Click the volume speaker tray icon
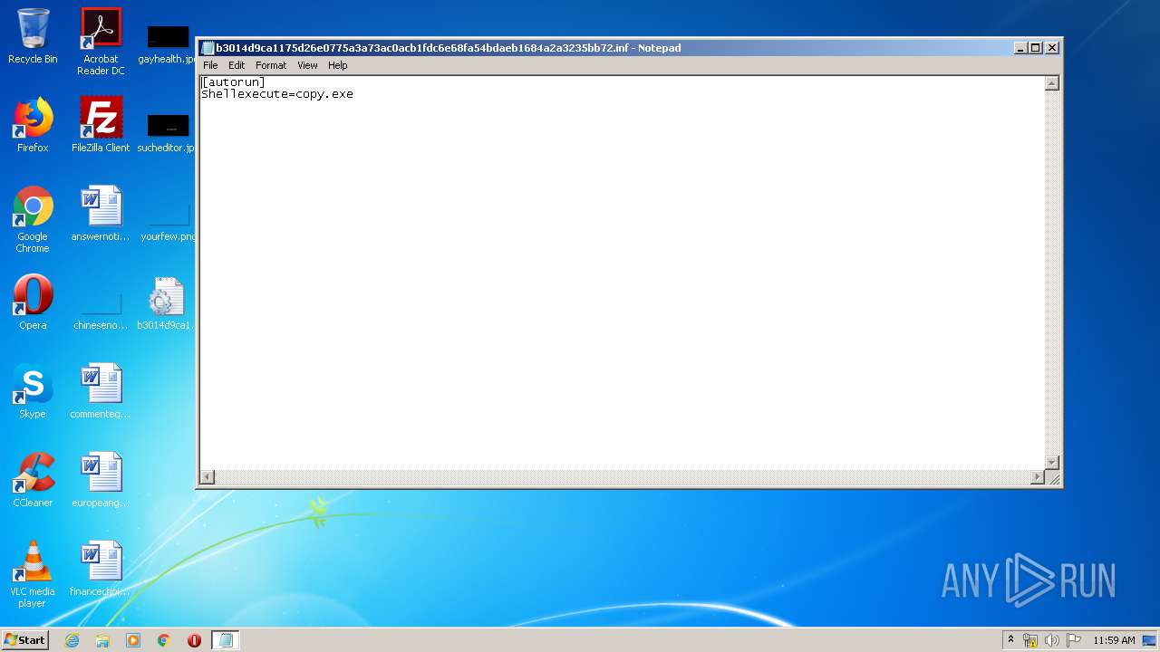 [1051, 640]
